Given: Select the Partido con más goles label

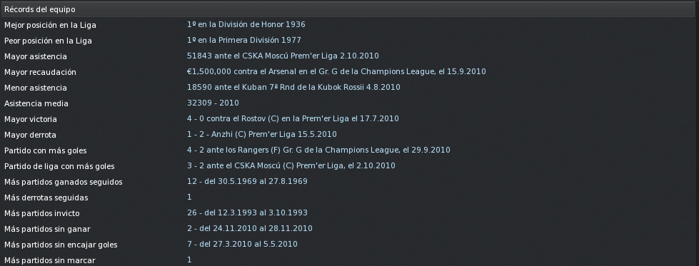Looking at the screenshot, I should coord(46,150).
